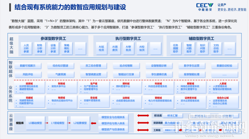Click the red double arrow beside 样本库
Image resolution: width=249 pixels, height=139 pixels.
point(143,115)
